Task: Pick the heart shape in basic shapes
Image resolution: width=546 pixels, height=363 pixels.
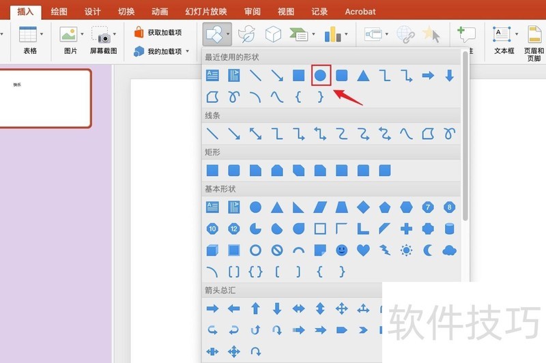Action: click(363, 250)
